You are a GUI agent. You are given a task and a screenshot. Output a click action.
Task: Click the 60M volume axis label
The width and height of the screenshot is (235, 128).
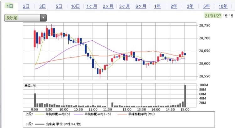(202, 94)
